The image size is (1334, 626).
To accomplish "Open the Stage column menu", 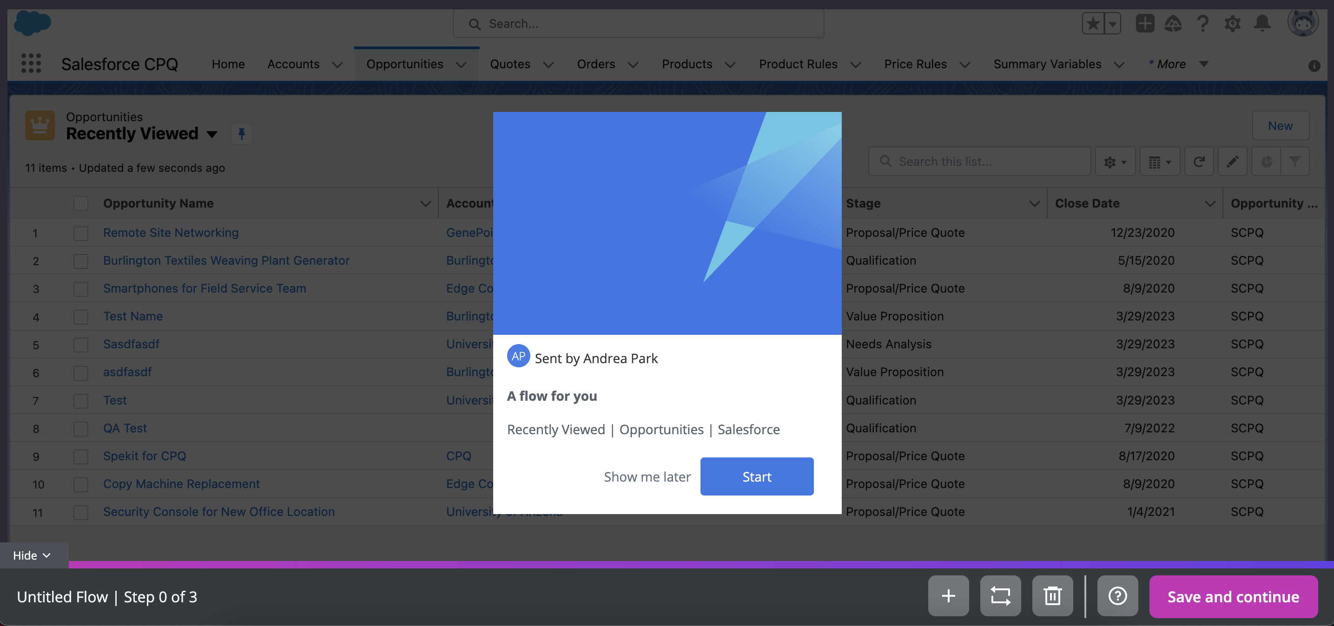I will click(1035, 203).
